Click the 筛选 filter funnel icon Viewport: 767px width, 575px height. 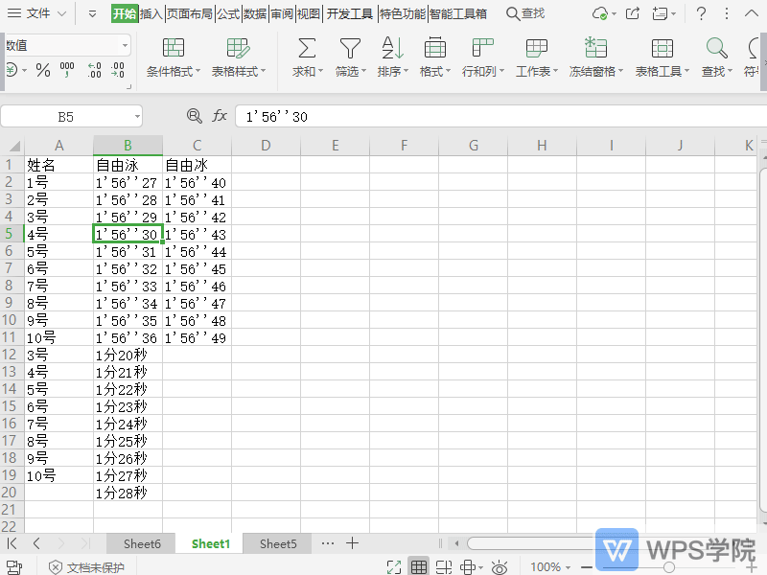click(350, 49)
